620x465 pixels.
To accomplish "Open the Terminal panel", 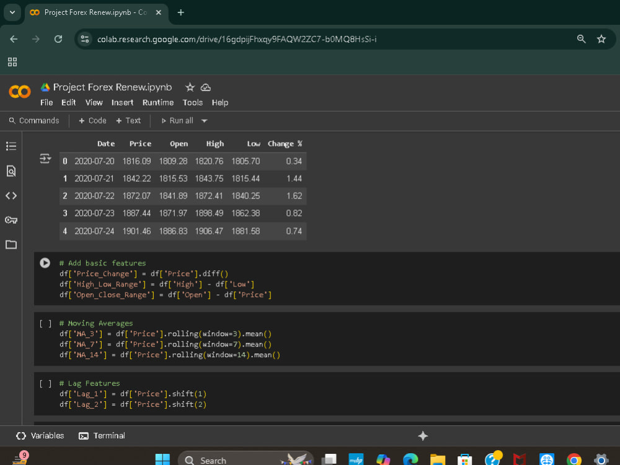I will tap(102, 436).
